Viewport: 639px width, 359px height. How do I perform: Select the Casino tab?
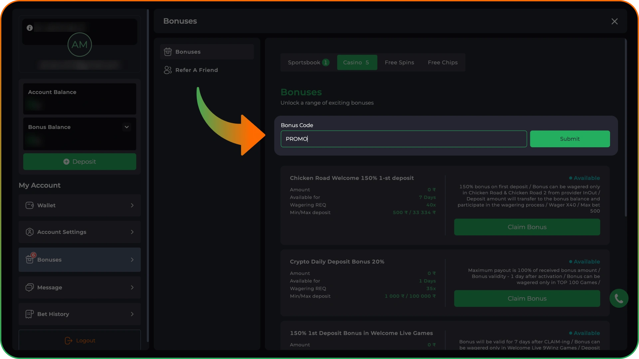357,62
